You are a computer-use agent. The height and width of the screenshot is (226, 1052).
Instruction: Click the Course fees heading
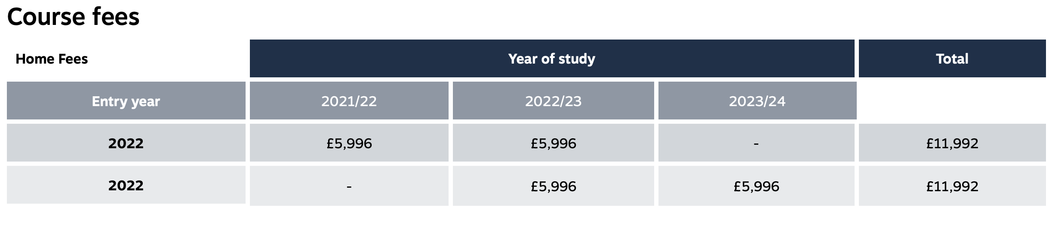73,17
